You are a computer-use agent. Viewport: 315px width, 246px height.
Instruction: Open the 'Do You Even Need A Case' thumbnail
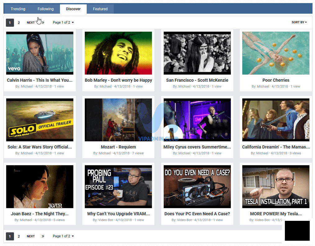[x=197, y=187]
